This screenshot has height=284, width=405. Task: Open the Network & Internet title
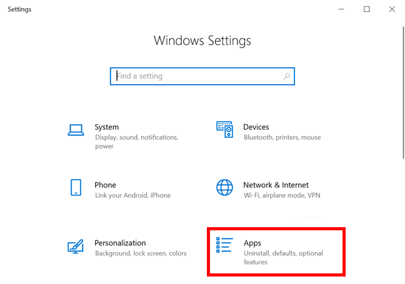click(x=276, y=185)
